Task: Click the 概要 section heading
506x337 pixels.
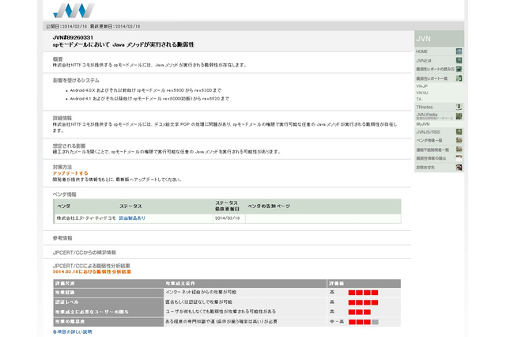Action: pyautogui.click(x=58, y=59)
